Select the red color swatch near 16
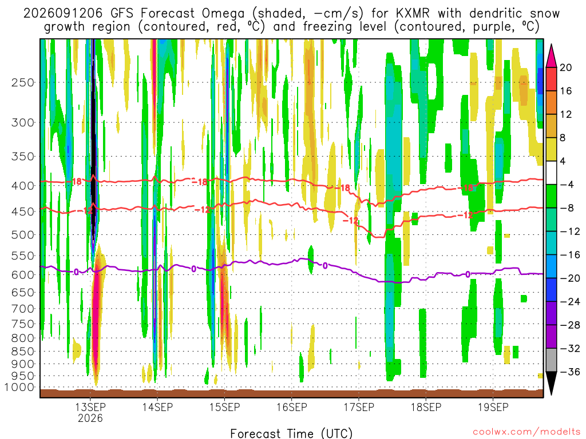 coord(551,79)
